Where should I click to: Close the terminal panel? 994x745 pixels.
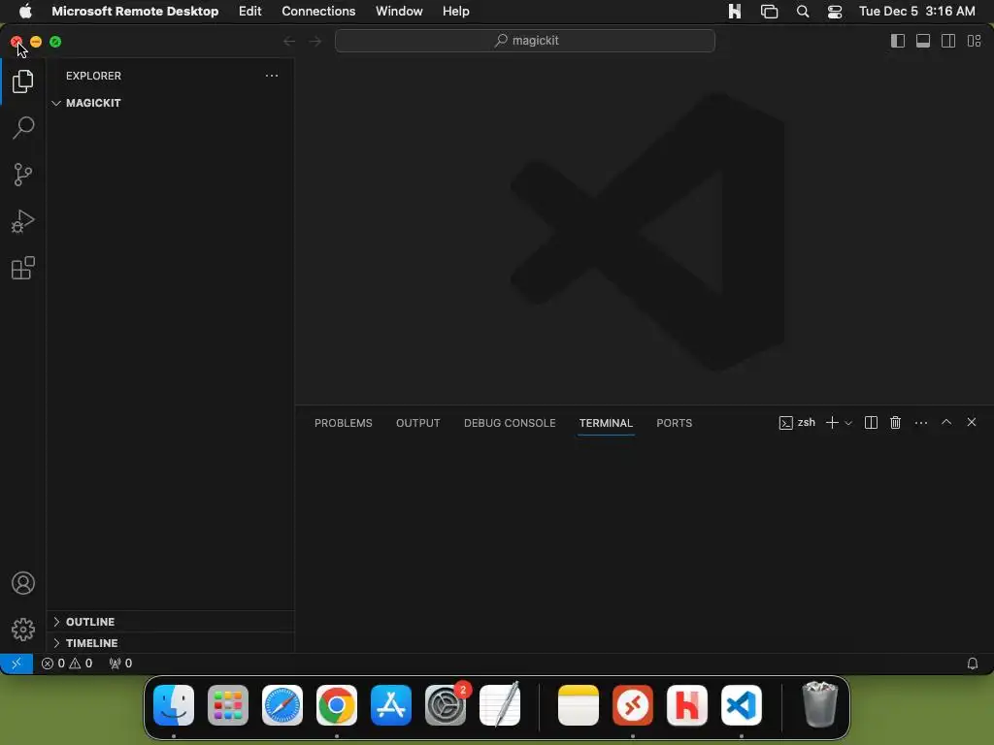coord(971,422)
